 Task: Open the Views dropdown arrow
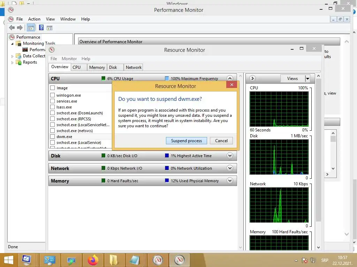pyautogui.click(x=307, y=79)
